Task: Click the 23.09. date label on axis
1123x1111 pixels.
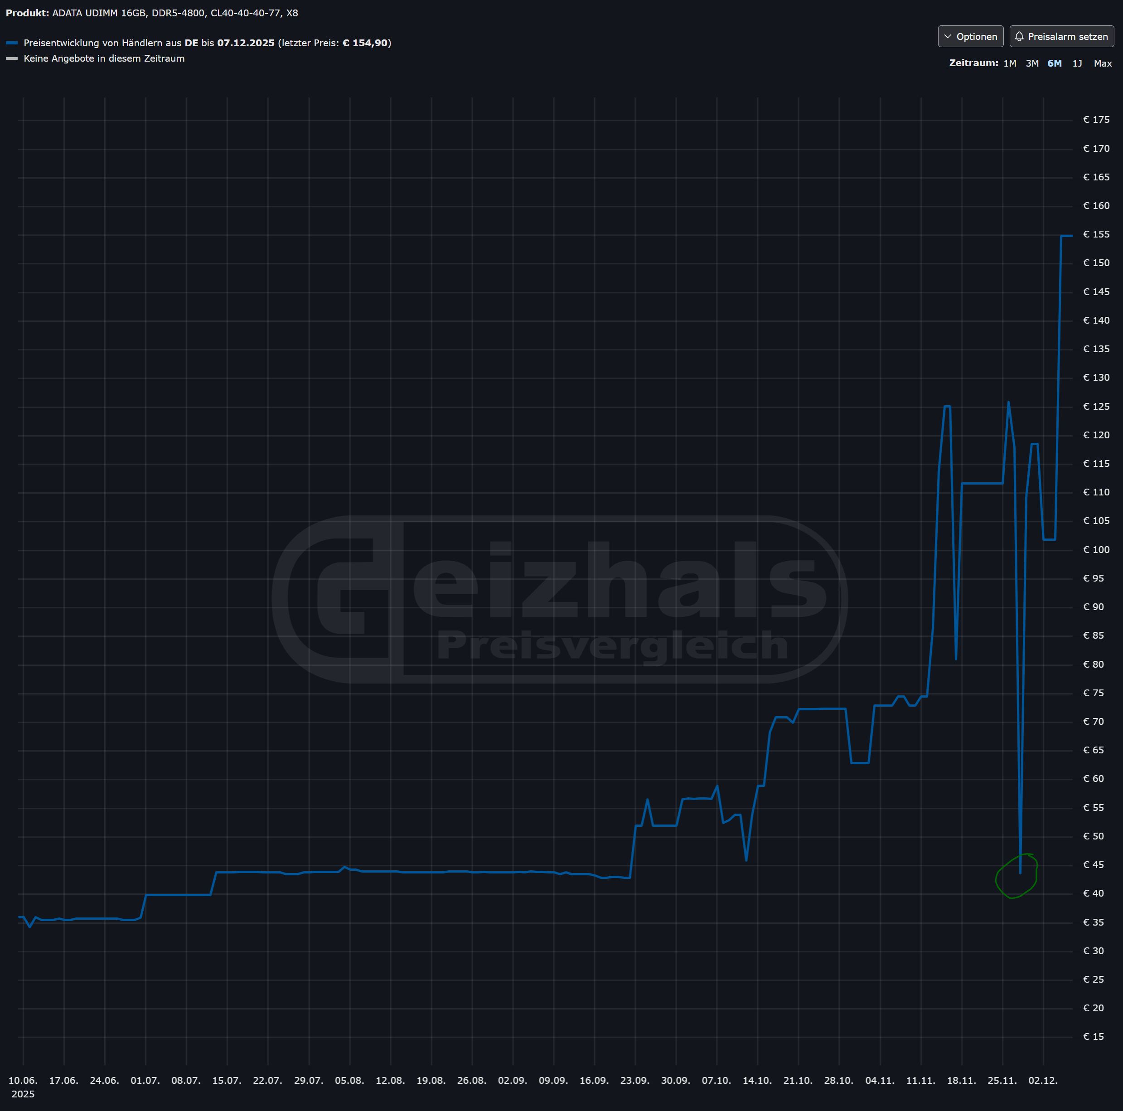Action: (634, 1080)
